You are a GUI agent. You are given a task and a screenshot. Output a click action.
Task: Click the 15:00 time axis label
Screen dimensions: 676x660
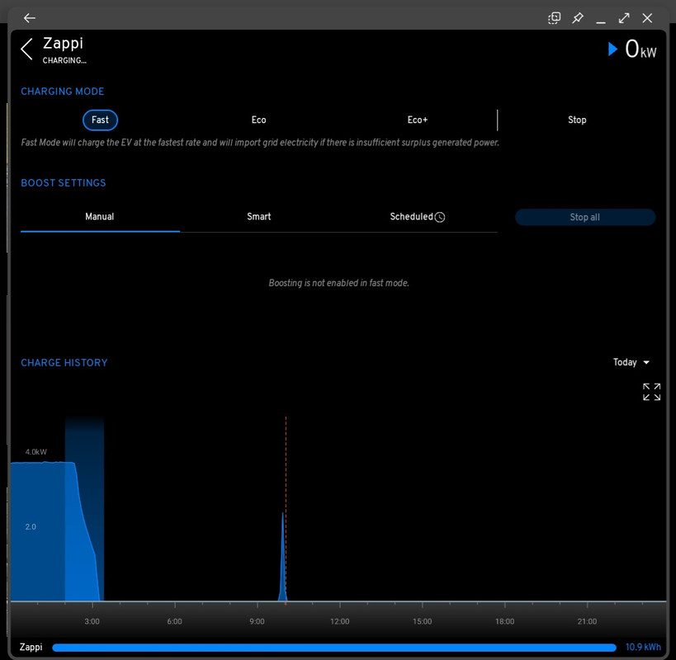point(422,622)
